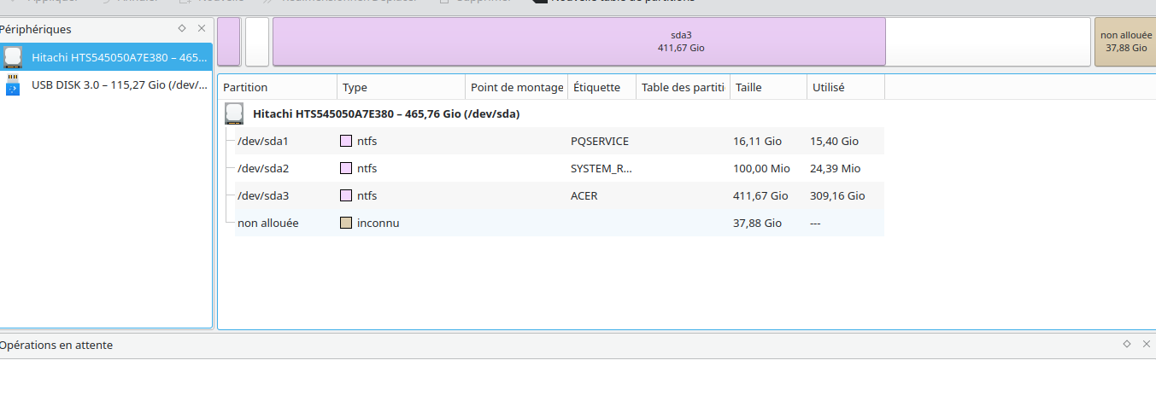The height and width of the screenshot is (401, 1156).
Task: Click the hard disk icon beside Hitachi in the device list
Action: (13, 57)
